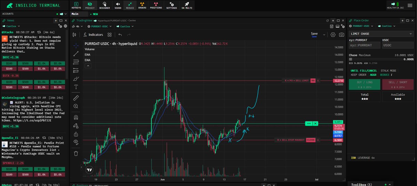Select the trend line drawing tool

pyautogui.click(x=76, y=54)
